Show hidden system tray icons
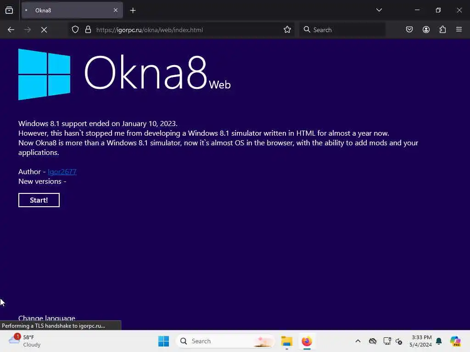The image size is (470, 352). [x=358, y=341]
